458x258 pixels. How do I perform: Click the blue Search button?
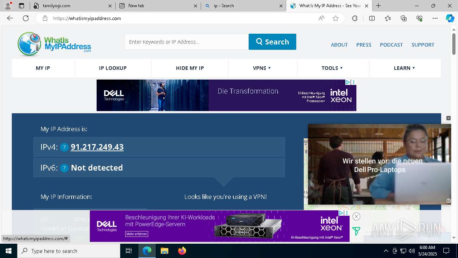pyautogui.click(x=272, y=42)
